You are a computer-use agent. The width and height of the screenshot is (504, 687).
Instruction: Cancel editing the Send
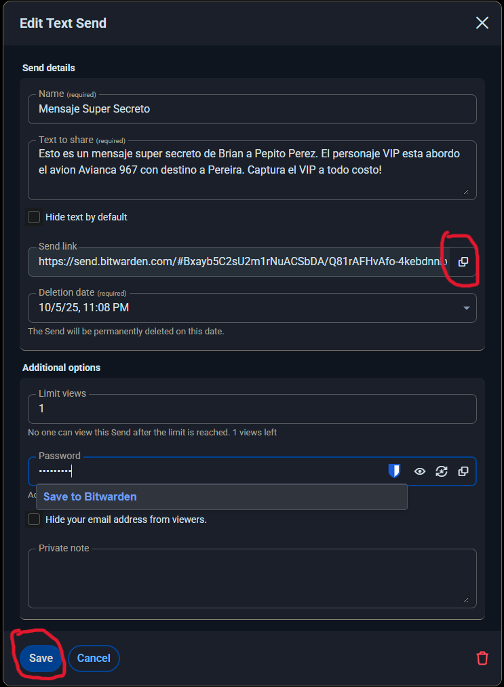point(94,658)
